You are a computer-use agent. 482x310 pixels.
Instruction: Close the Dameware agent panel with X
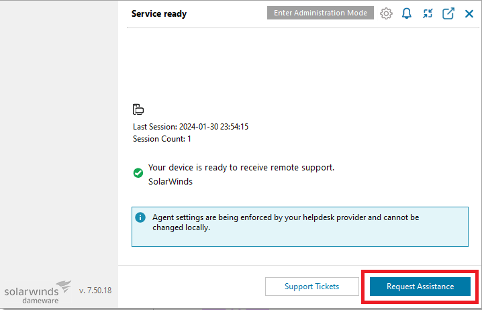coord(469,13)
